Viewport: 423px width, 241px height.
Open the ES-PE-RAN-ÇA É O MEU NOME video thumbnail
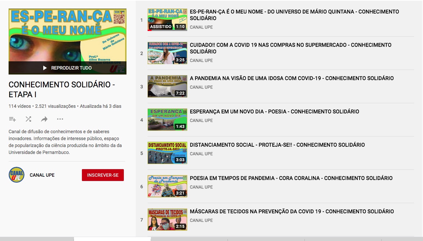pos(167,20)
